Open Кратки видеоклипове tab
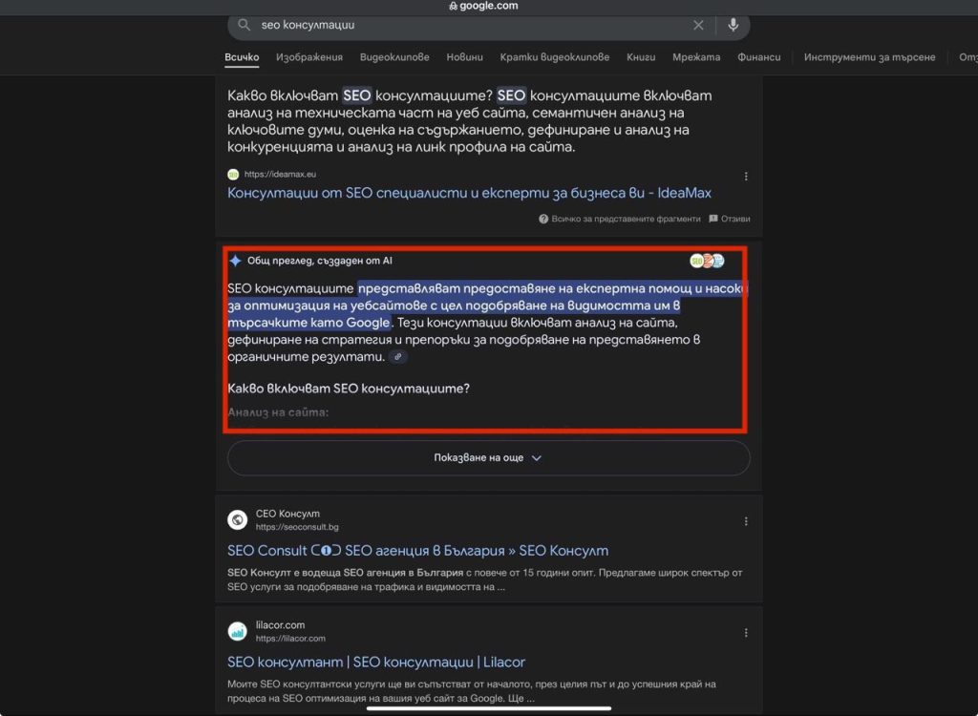This screenshot has height=716, width=978. pos(555,56)
